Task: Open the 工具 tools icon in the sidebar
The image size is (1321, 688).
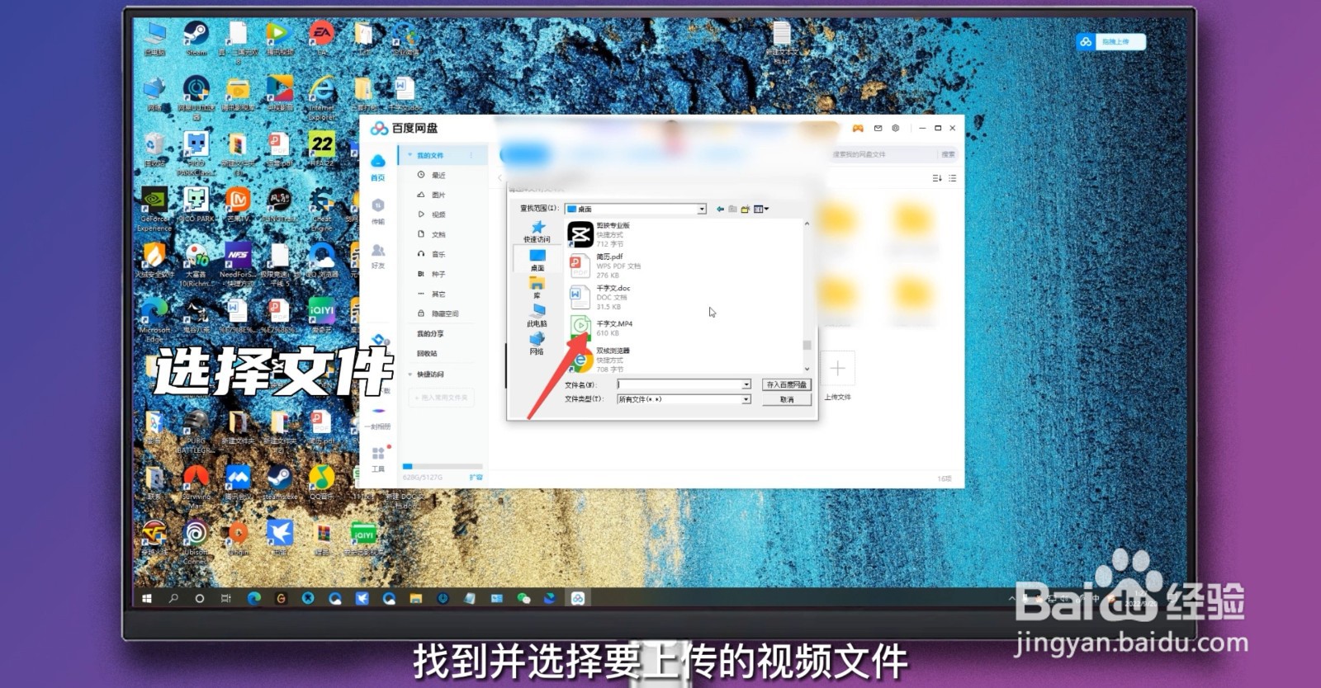Action: point(377,459)
